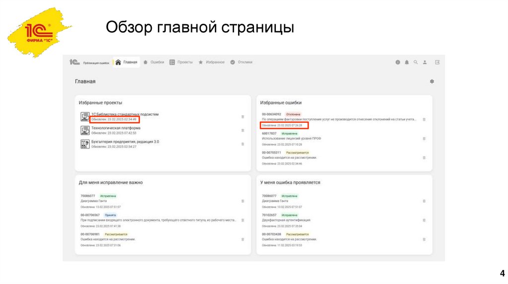The image size is (508, 284).
Task: Open error 00-00706981
Action: pyautogui.click(x=90, y=234)
